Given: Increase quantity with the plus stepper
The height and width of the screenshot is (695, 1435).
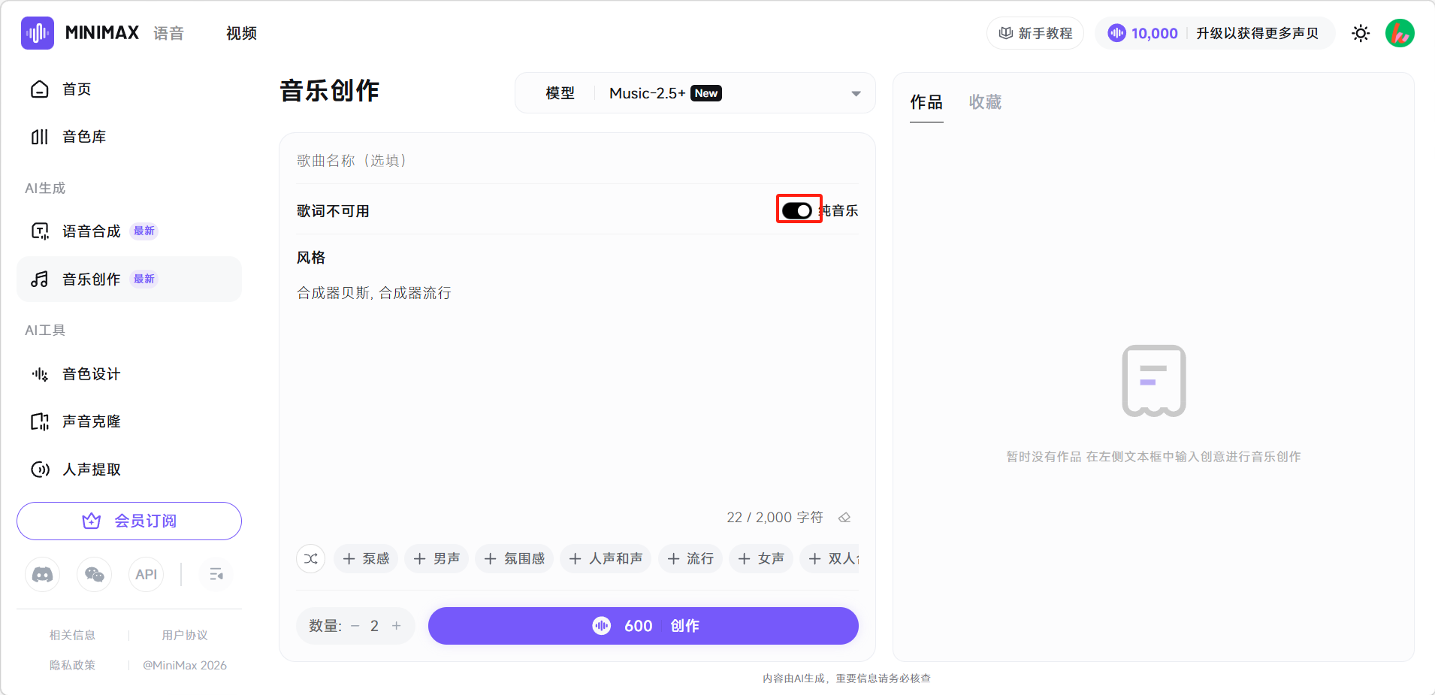Looking at the screenshot, I should 397,626.
